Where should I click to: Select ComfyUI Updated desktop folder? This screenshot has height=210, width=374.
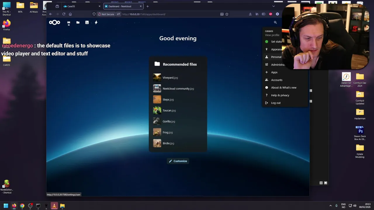[x=360, y=98]
